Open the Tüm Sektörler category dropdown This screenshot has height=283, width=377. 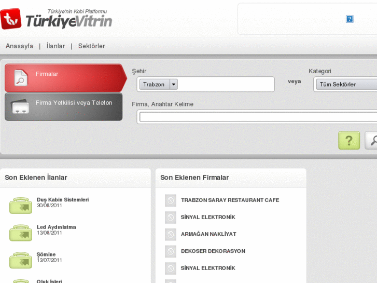coord(346,84)
